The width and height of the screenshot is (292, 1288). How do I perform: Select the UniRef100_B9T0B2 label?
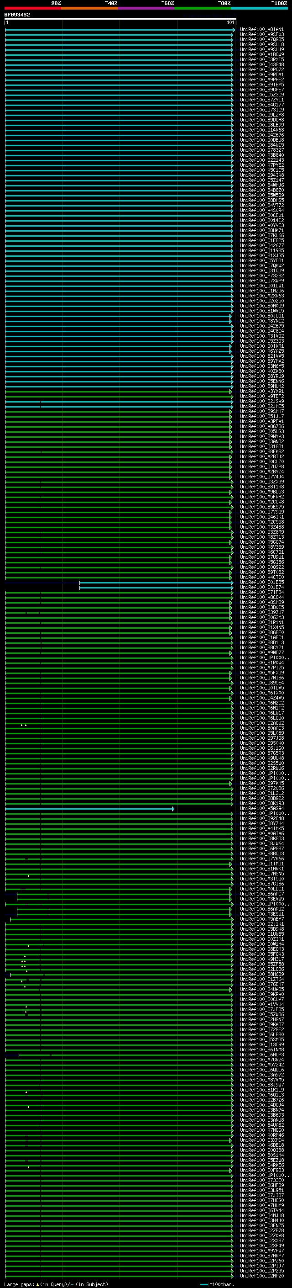point(261,572)
